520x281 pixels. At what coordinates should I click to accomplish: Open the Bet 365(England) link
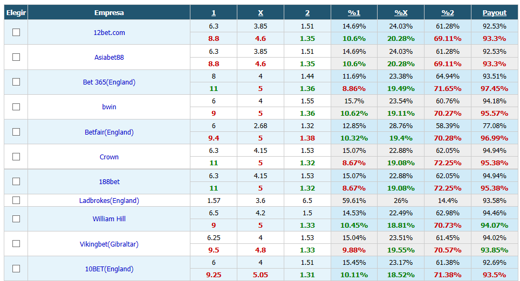coord(109,82)
